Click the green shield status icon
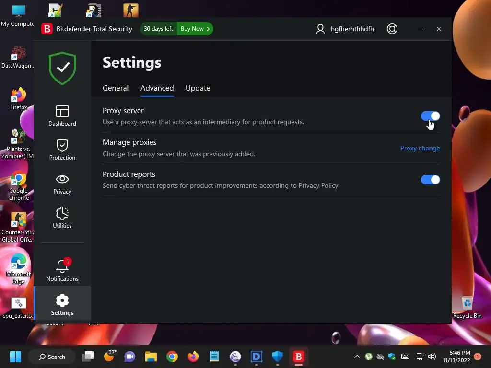The height and width of the screenshot is (368, 491). 62,68
